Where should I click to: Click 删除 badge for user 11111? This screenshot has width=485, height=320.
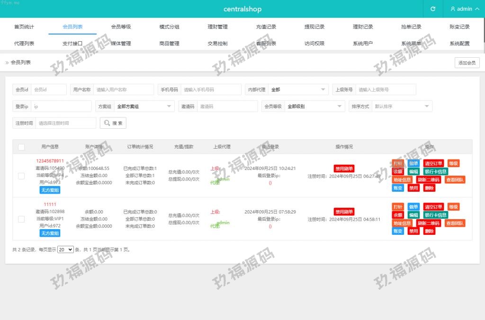click(429, 231)
